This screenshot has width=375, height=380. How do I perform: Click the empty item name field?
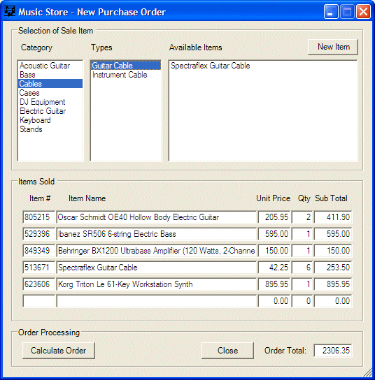156,301
